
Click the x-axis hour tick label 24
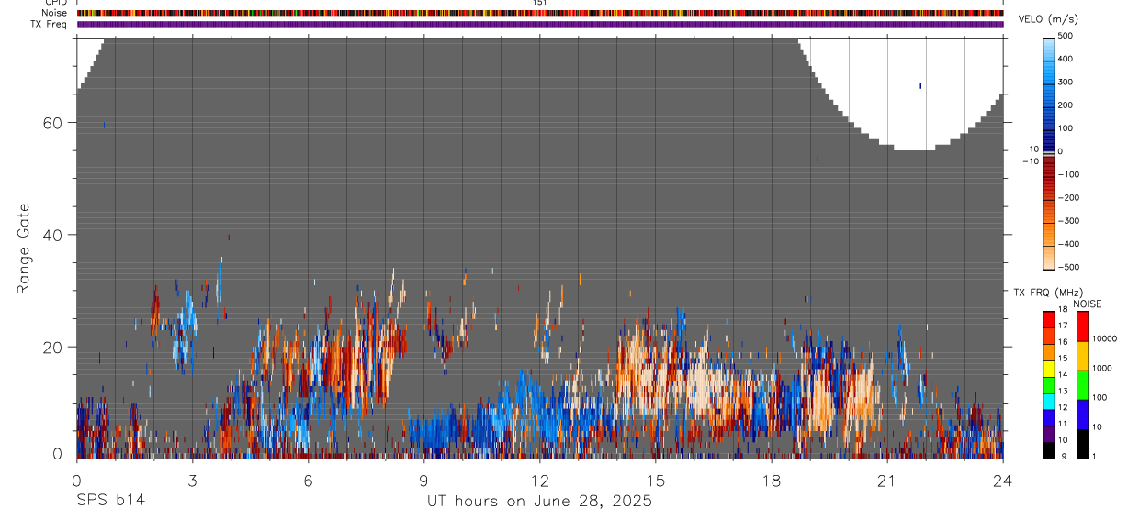coord(1003,481)
